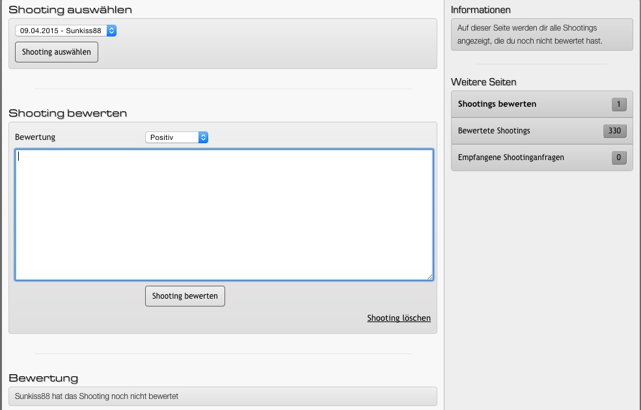Click the "Weitere Seiten" heading

coord(484,82)
